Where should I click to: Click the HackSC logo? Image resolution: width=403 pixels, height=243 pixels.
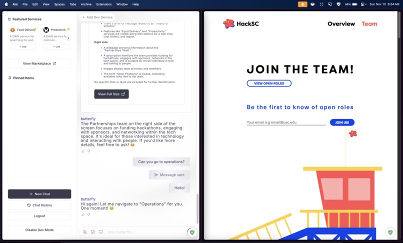pyautogui.click(x=241, y=23)
